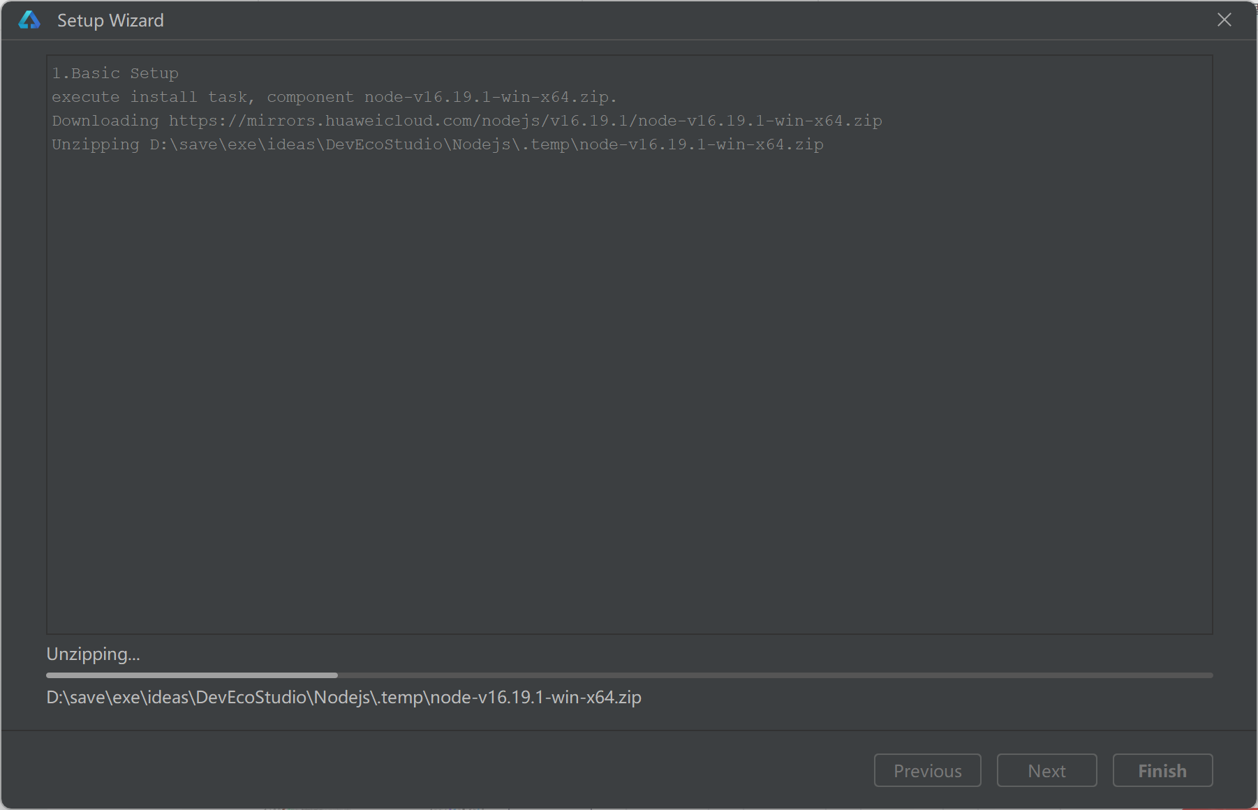Click the title bar's empty area
Image resolution: width=1258 pixels, height=810 pixels.
pyautogui.click(x=684, y=20)
